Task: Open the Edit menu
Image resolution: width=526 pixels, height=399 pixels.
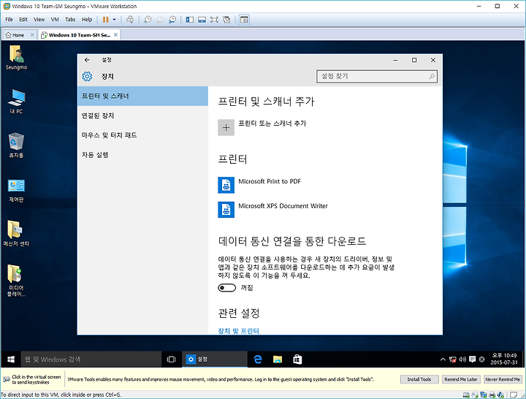Action: coord(23,20)
